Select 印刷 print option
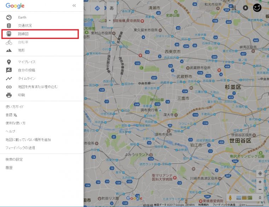This screenshot has height=207, width=269. (x=42, y=95)
